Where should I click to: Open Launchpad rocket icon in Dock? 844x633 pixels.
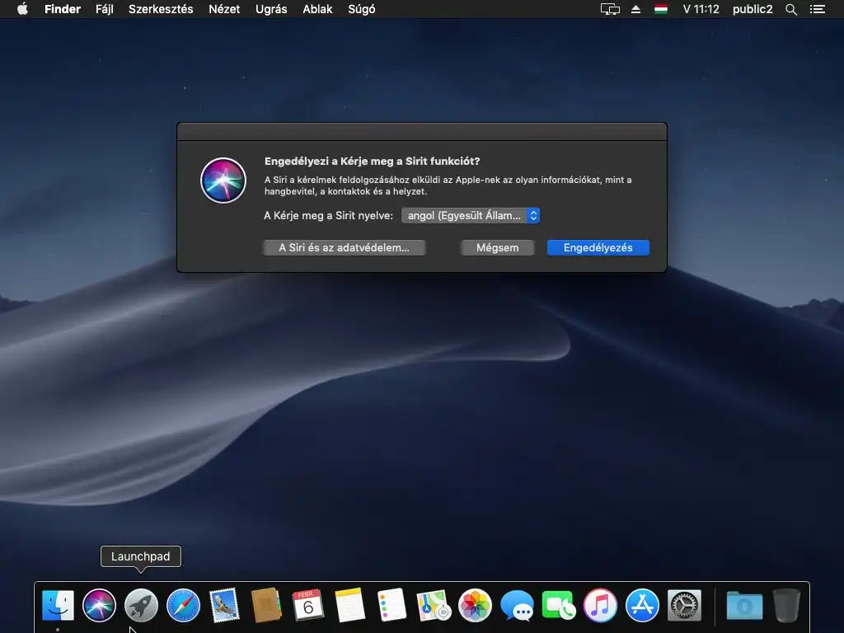point(141,605)
